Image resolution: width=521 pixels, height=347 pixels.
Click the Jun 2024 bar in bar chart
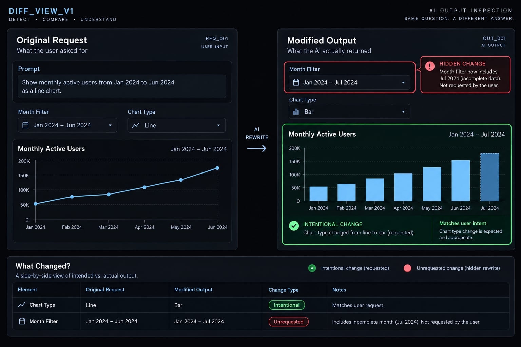(x=461, y=181)
